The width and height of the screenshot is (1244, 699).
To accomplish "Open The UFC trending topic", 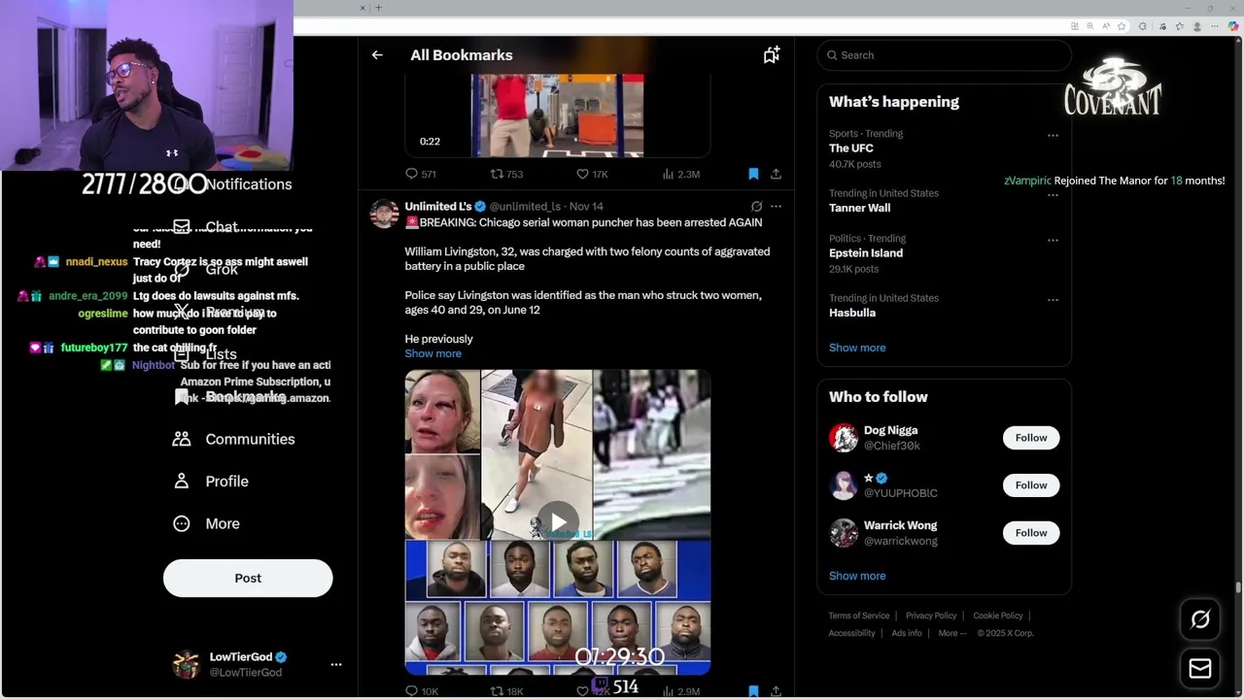I will coord(850,149).
